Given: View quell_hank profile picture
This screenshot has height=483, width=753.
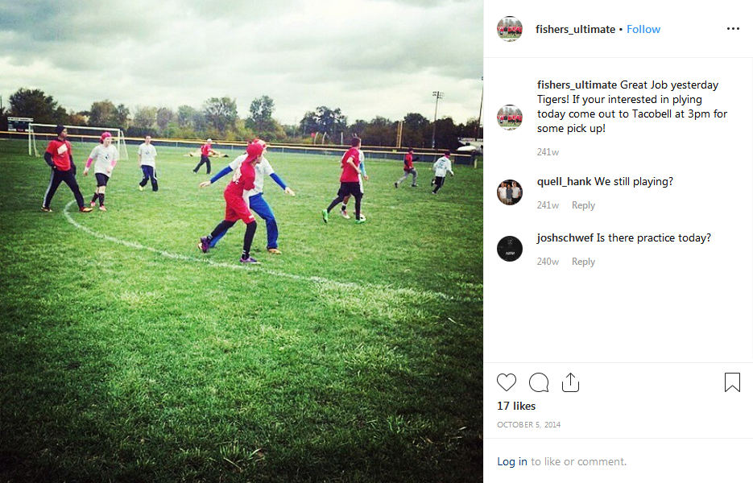Looking at the screenshot, I should pos(510,192).
